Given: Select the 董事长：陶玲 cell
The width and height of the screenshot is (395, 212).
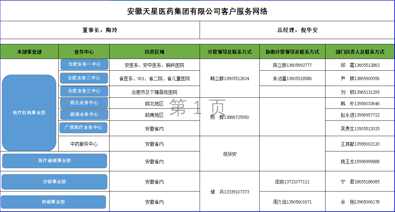Looking at the screenshot, I should tap(100, 30).
